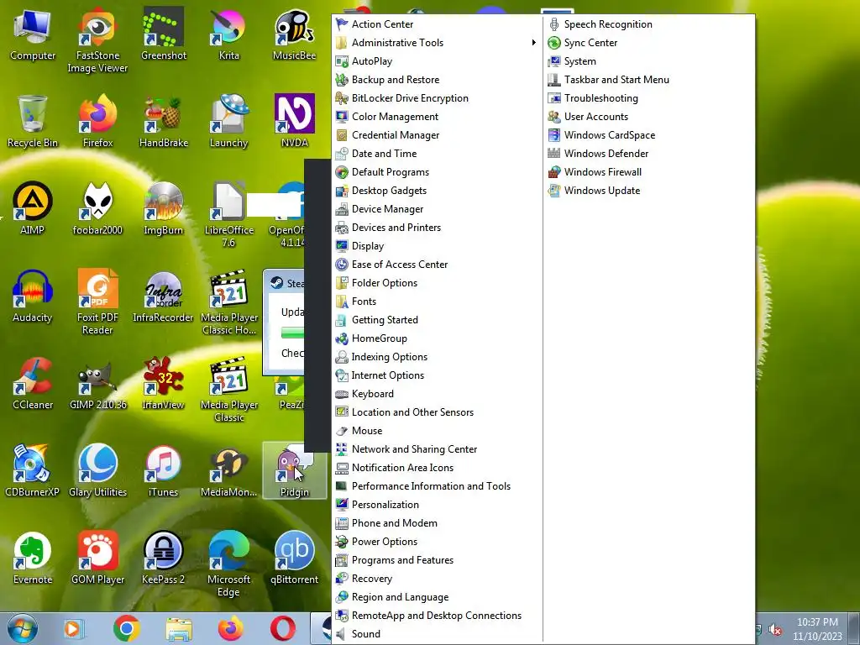Open Microsoft Edge desktop shortcut
Screen dimensions: 860x645
point(228,564)
